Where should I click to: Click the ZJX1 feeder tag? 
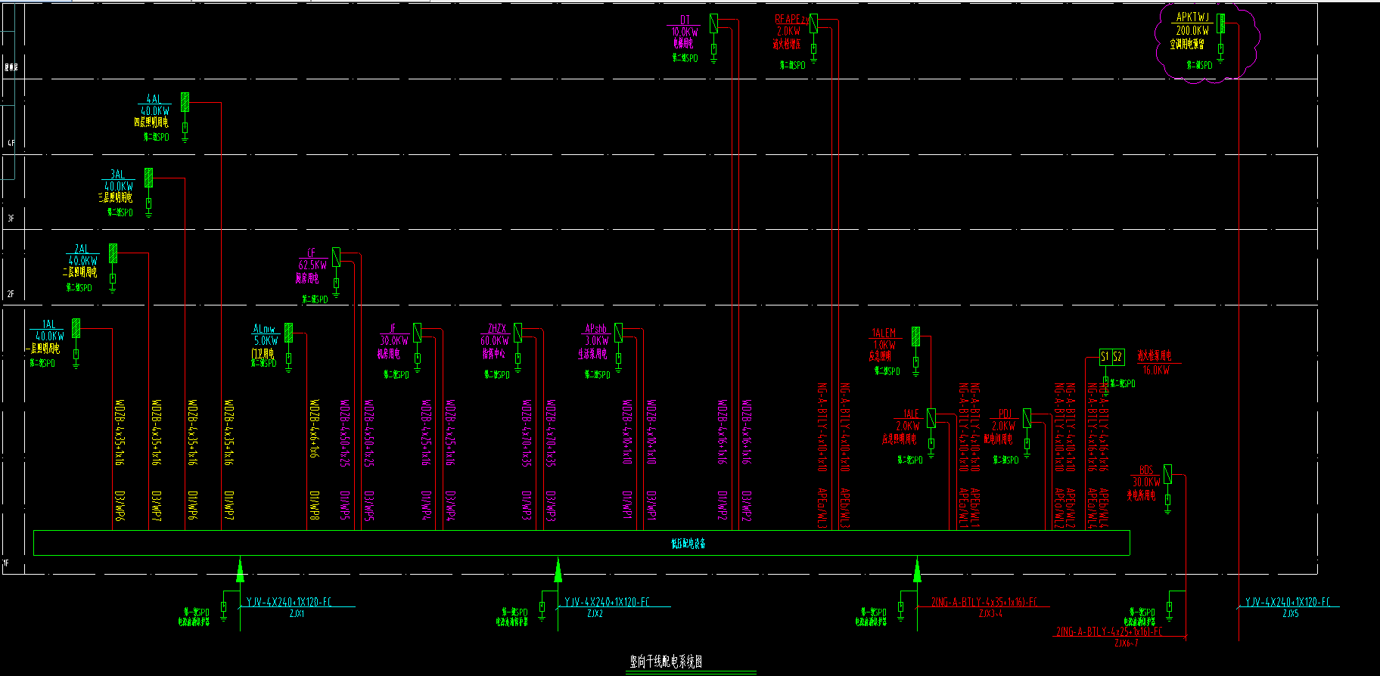(297, 614)
